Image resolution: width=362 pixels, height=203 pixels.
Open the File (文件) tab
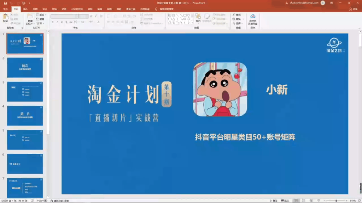(5, 9)
